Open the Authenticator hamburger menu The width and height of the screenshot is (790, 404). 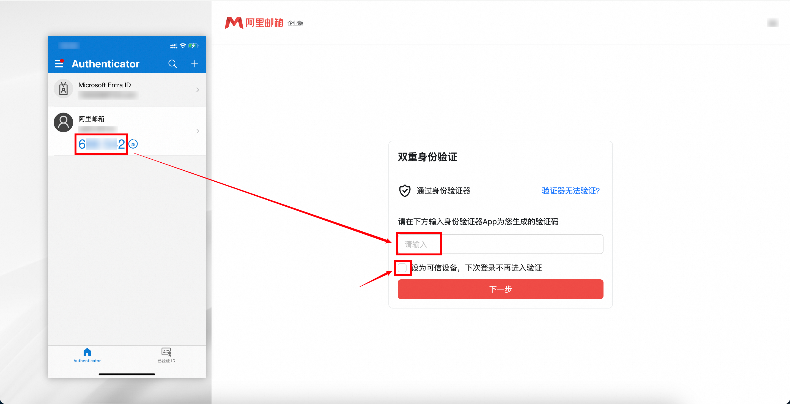click(x=59, y=64)
